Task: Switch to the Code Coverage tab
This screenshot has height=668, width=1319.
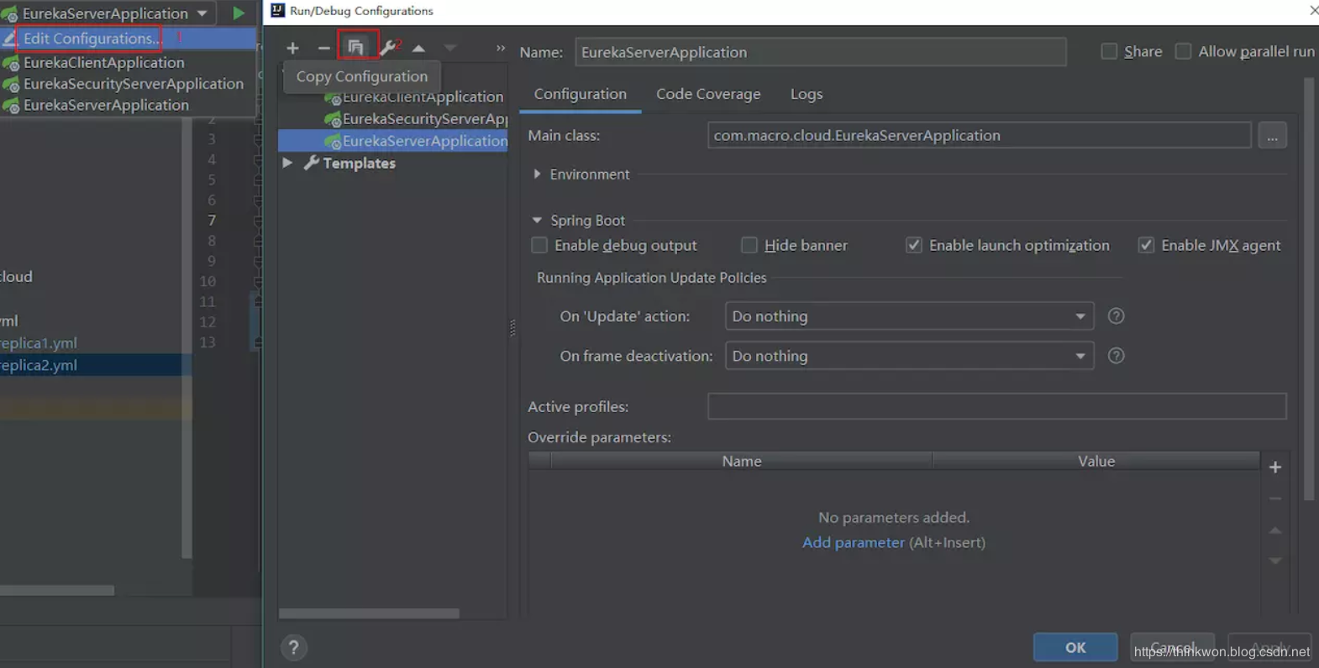Action: (707, 94)
